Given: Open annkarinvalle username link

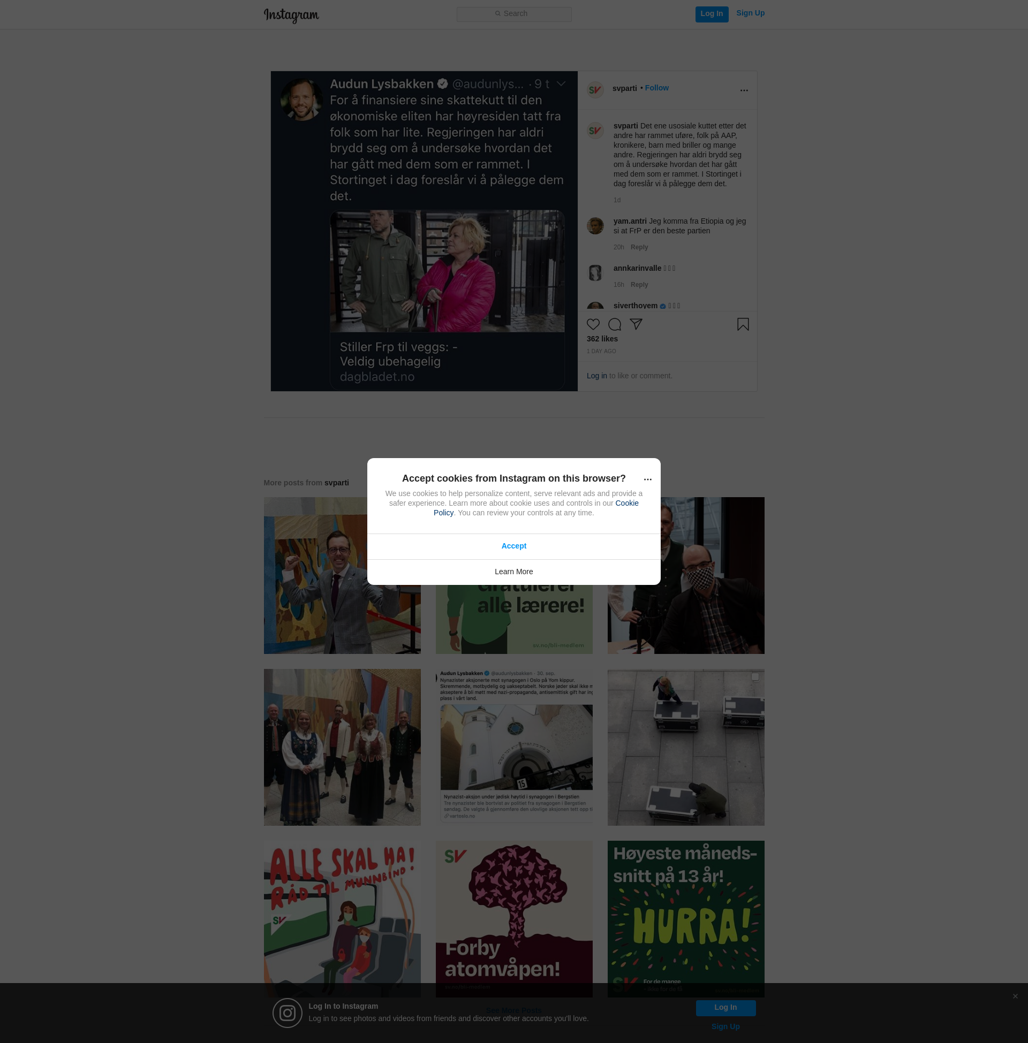Looking at the screenshot, I should click(x=637, y=268).
